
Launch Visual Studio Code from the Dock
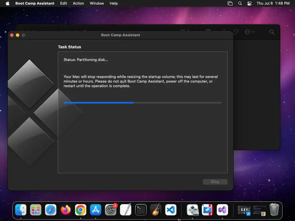(171, 210)
